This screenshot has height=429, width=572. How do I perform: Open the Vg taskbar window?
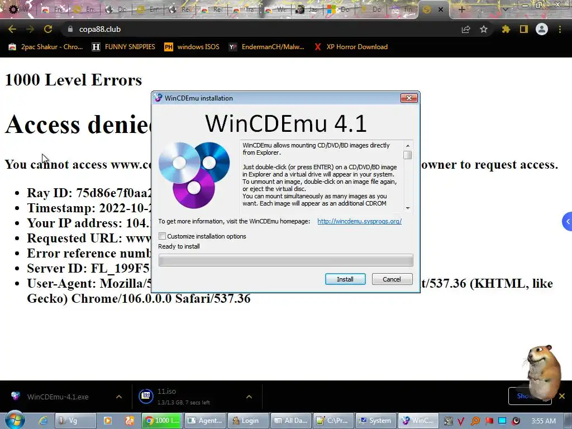click(75, 421)
